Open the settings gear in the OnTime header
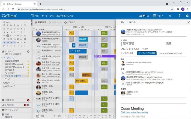 (187, 16)
